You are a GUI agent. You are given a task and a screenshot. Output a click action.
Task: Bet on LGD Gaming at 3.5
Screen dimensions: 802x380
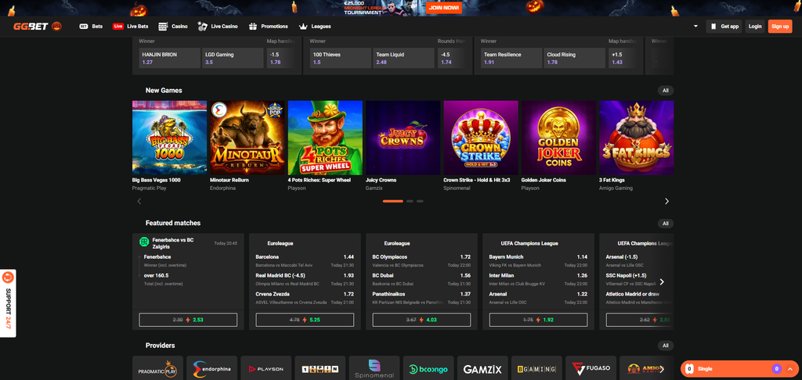point(233,58)
